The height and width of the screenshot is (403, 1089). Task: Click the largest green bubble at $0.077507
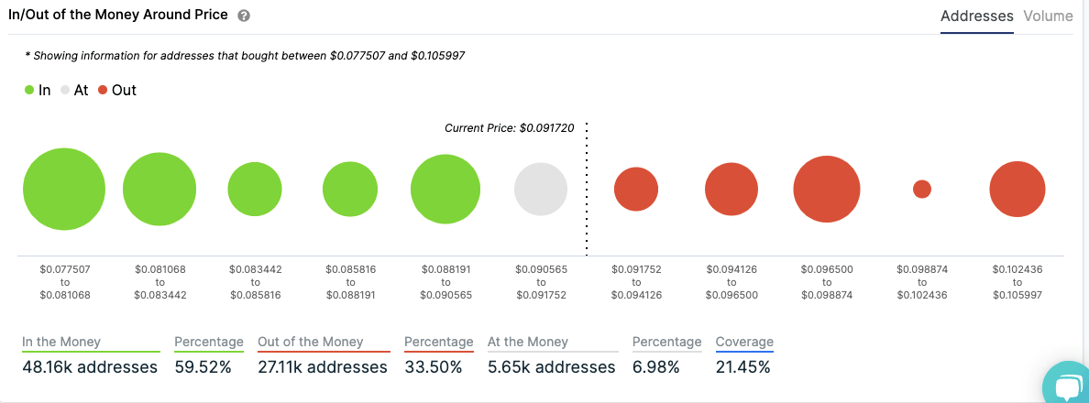(x=63, y=189)
